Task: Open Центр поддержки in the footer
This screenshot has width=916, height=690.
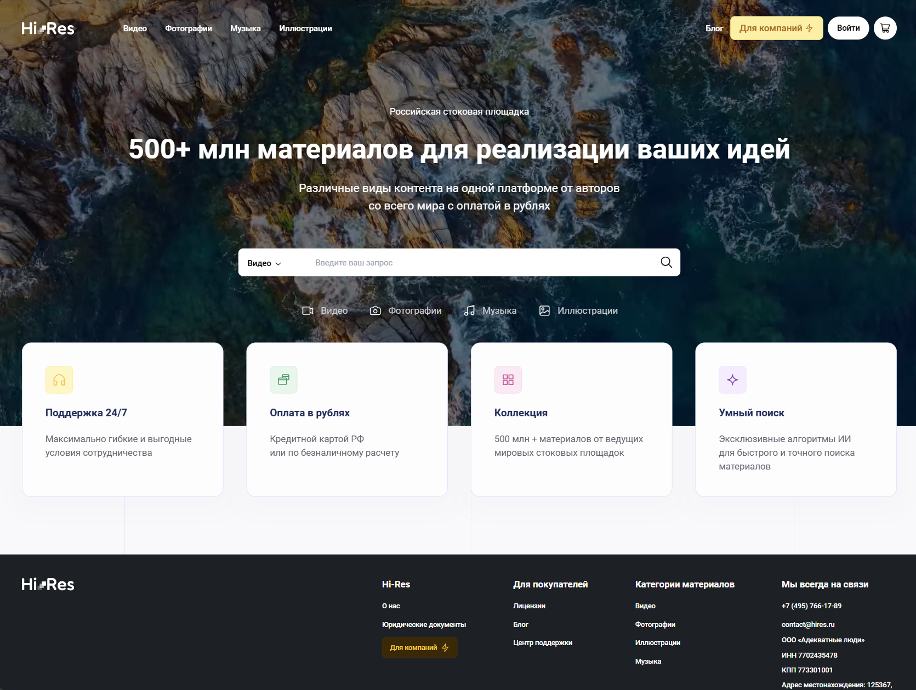Action: [543, 642]
